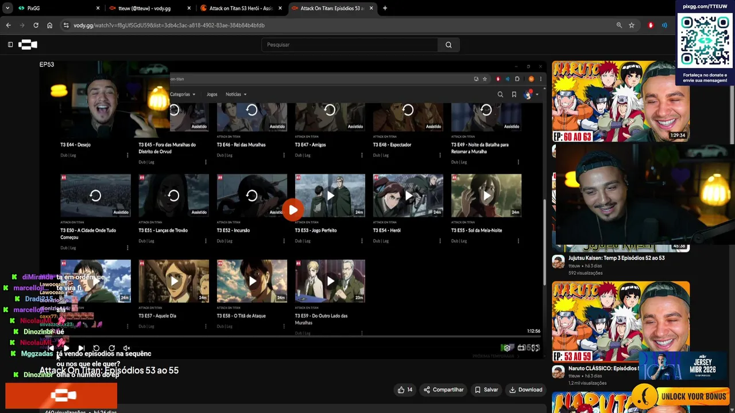Click the channel avatar beside Jujutsu Kaisen
735x413 pixels.
pos(558,262)
